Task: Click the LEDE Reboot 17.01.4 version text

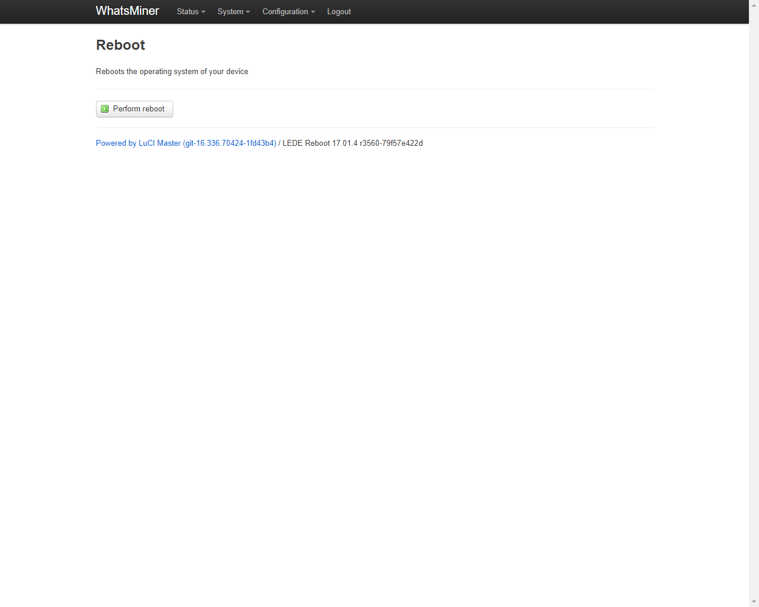Action: pos(353,143)
